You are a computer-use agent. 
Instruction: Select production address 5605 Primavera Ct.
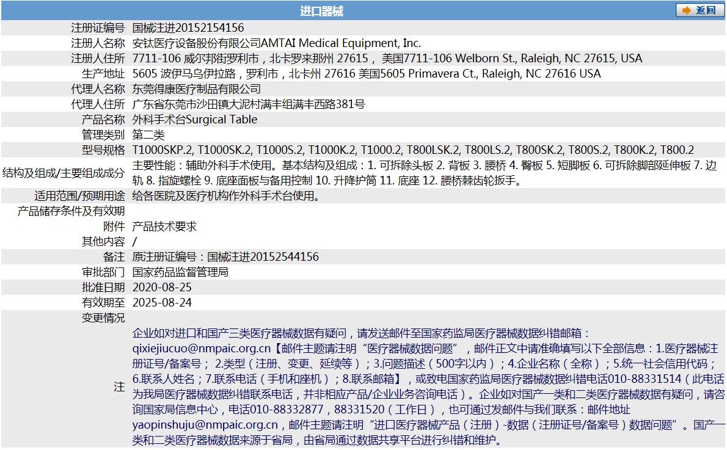[367, 74]
